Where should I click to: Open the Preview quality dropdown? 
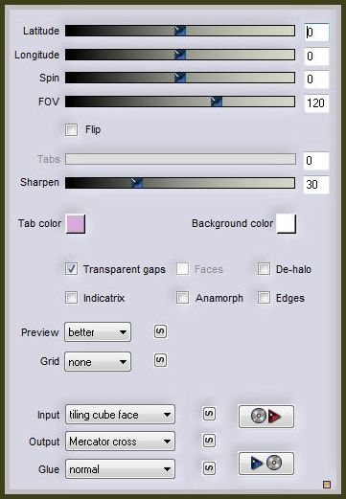click(x=98, y=332)
